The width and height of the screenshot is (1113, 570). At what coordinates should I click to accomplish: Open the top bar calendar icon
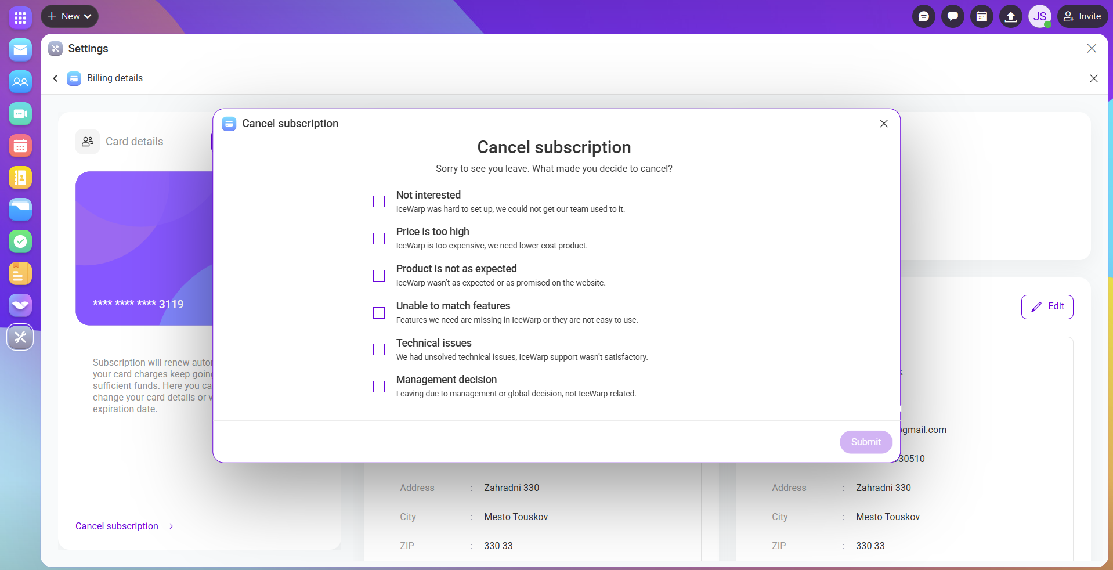click(981, 16)
